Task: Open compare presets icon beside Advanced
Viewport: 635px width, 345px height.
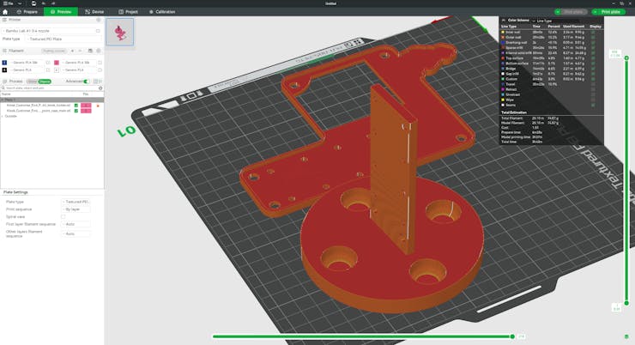Action: (96, 82)
